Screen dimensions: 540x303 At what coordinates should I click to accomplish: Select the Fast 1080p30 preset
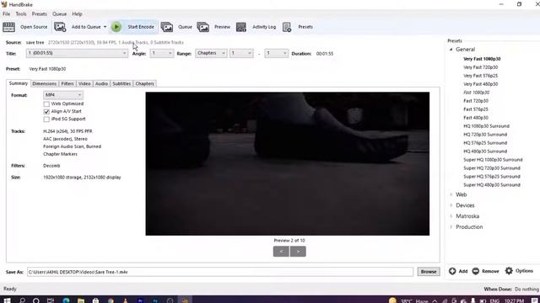(476, 93)
